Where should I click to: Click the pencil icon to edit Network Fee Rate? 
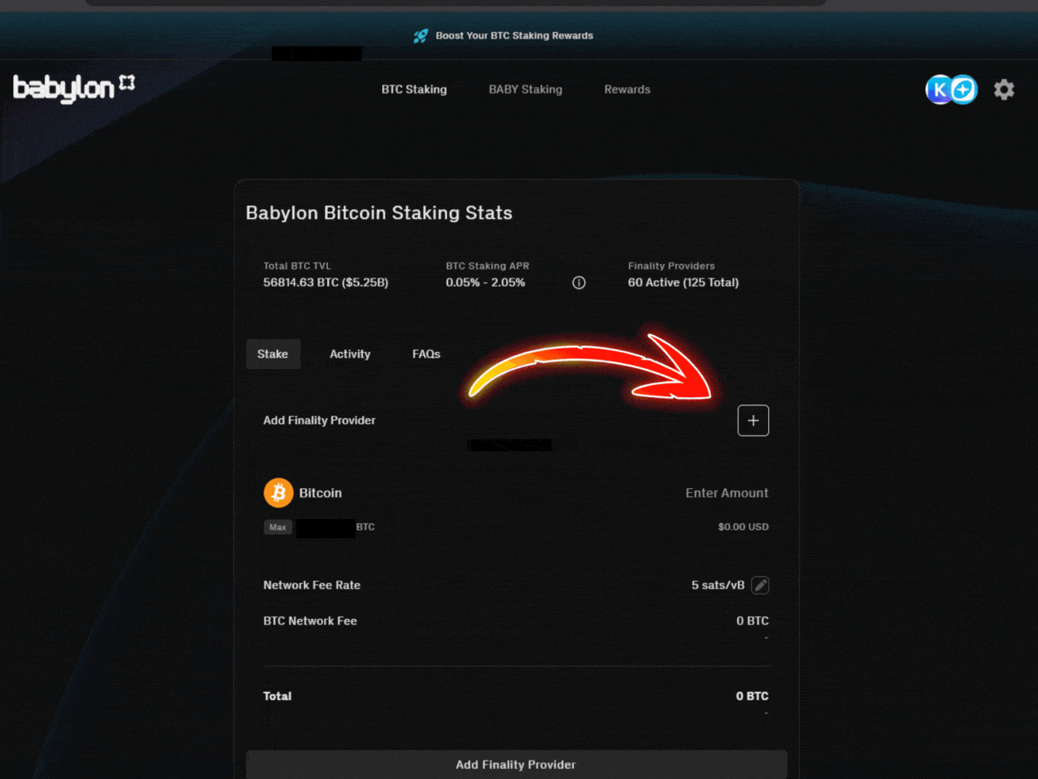[760, 586]
